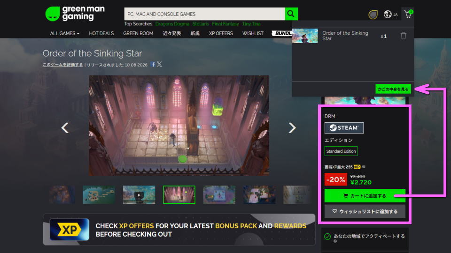Screen dimensions: 451x253
Task: Click the Final Fantasy top search link
Action: pyautogui.click(x=225, y=24)
